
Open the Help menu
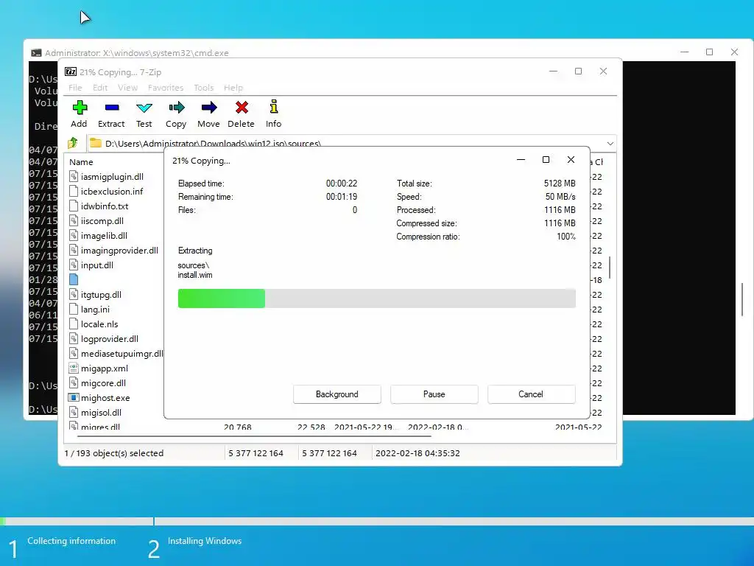coord(233,88)
